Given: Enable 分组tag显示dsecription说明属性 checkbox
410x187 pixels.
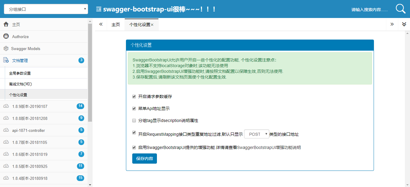Looking at the screenshot, I should click(x=134, y=120).
